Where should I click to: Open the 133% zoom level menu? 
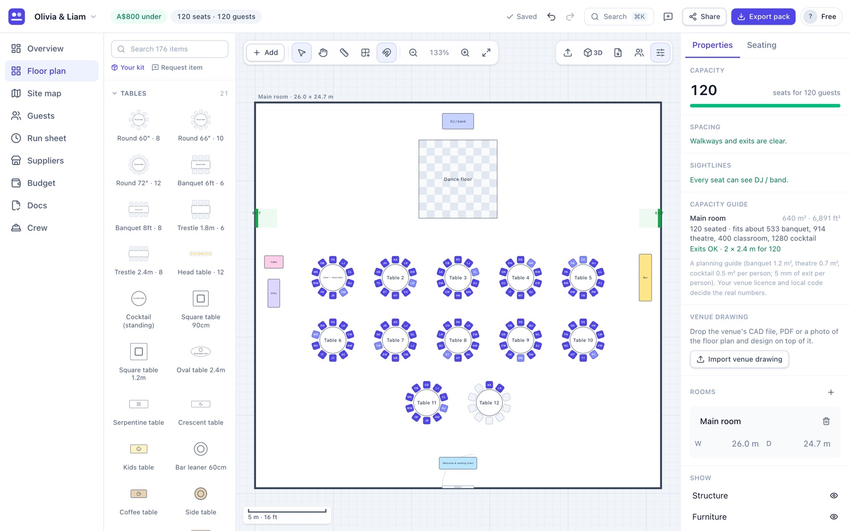coord(439,53)
